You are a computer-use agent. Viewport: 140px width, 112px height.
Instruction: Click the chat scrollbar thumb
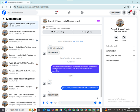tap(101, 73)
